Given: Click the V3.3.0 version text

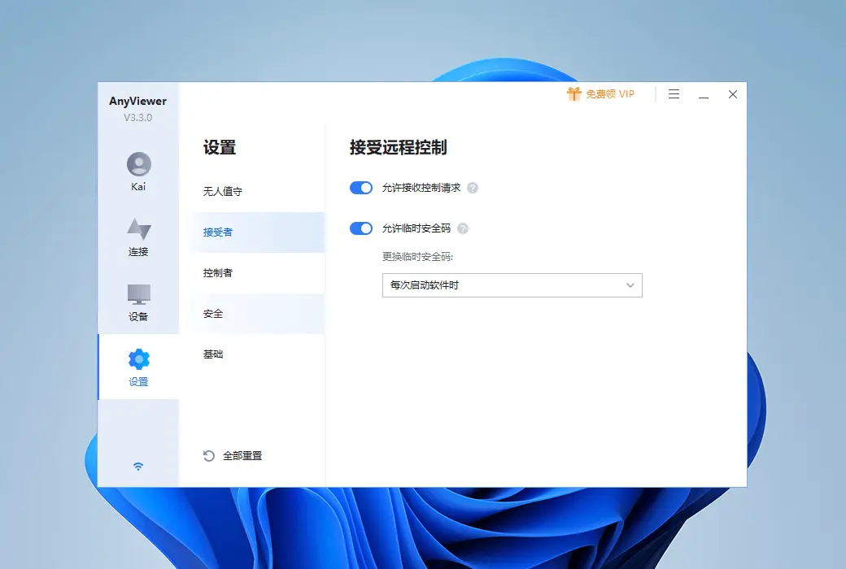Looking at the screenshot, I should click(x=137, y=118).
